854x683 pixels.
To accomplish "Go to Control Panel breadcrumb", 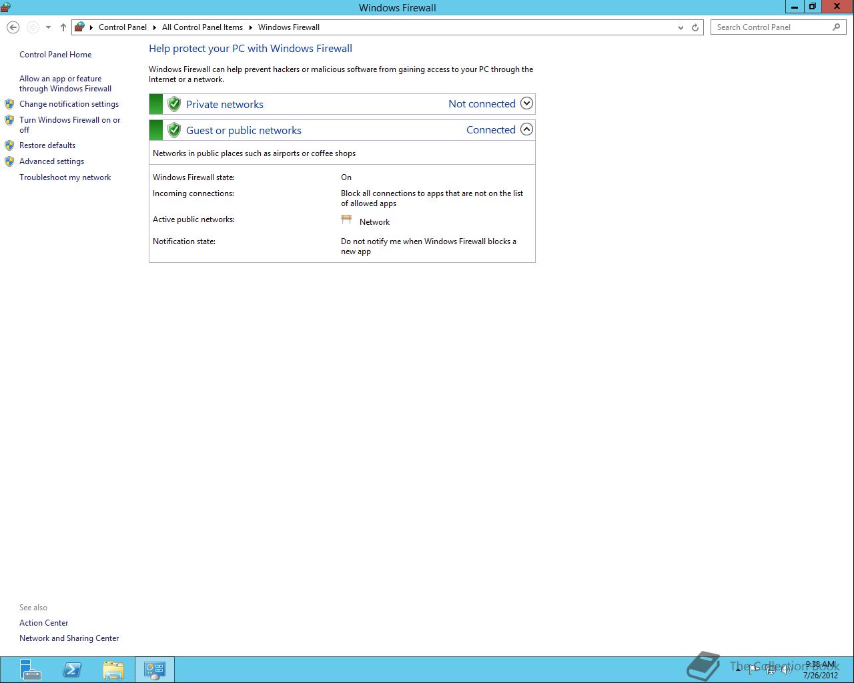I will click(123, 27).
